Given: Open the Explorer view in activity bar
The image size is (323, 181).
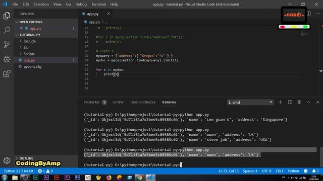Looking at the screenshot, I should pyautogui.click(x=7, y=16).
